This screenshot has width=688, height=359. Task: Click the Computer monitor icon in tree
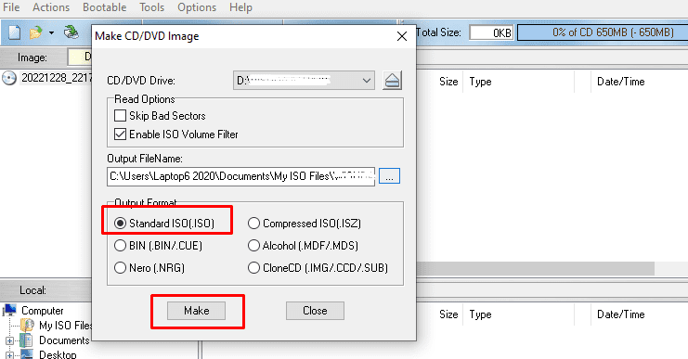tap(9, 311)
